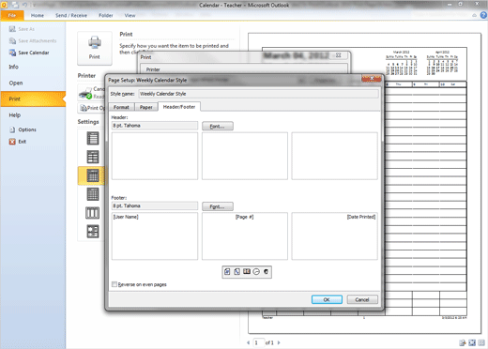
Task: Insert total pages field icon
Action: [236, 272]
